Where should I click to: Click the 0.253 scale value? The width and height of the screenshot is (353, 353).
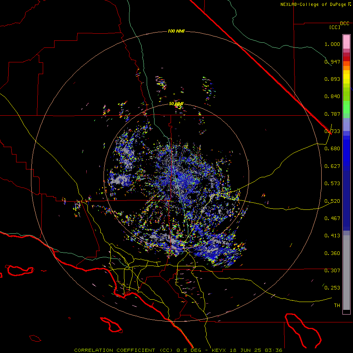332,288
